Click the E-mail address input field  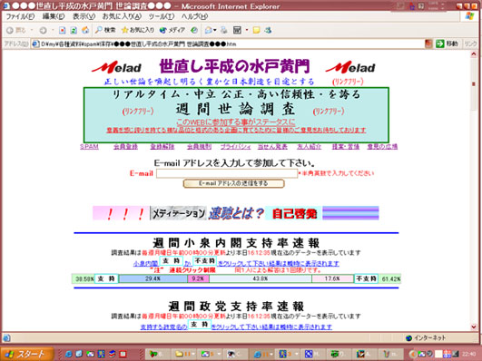click(227, 173)
